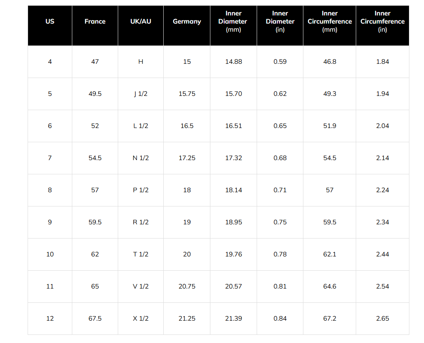
Task: Click the Inner Diameter (mm) header
Action: point(233,21)
